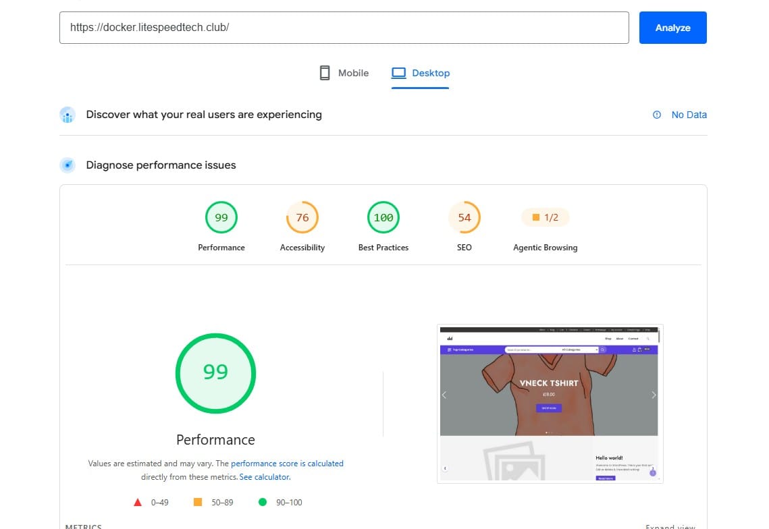
Task: Click the 90–100 legend range text
Action: 289,503
